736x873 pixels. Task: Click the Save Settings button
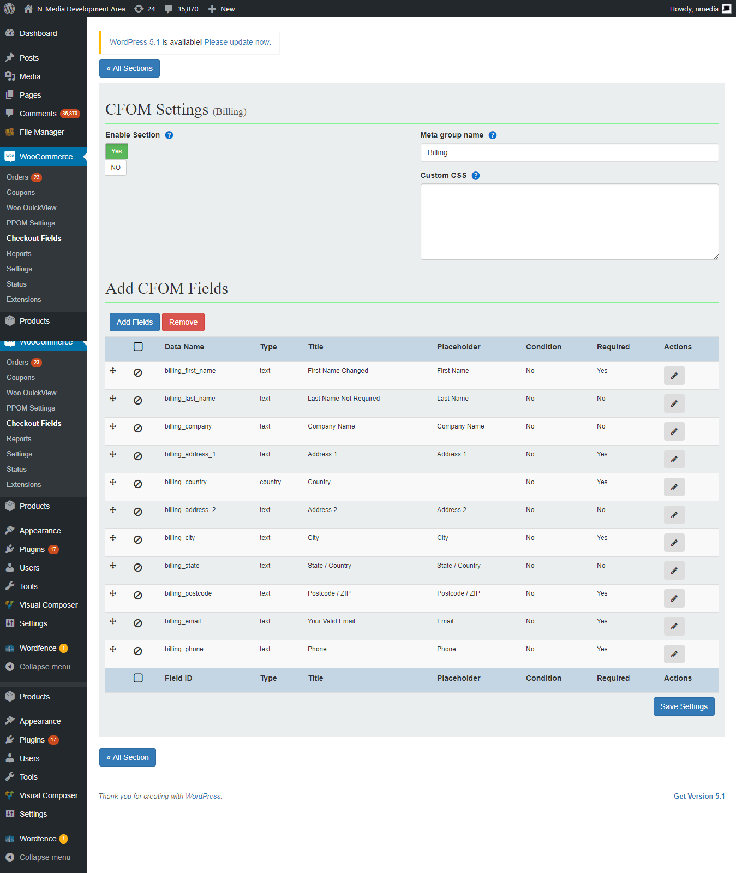[684, 706]
